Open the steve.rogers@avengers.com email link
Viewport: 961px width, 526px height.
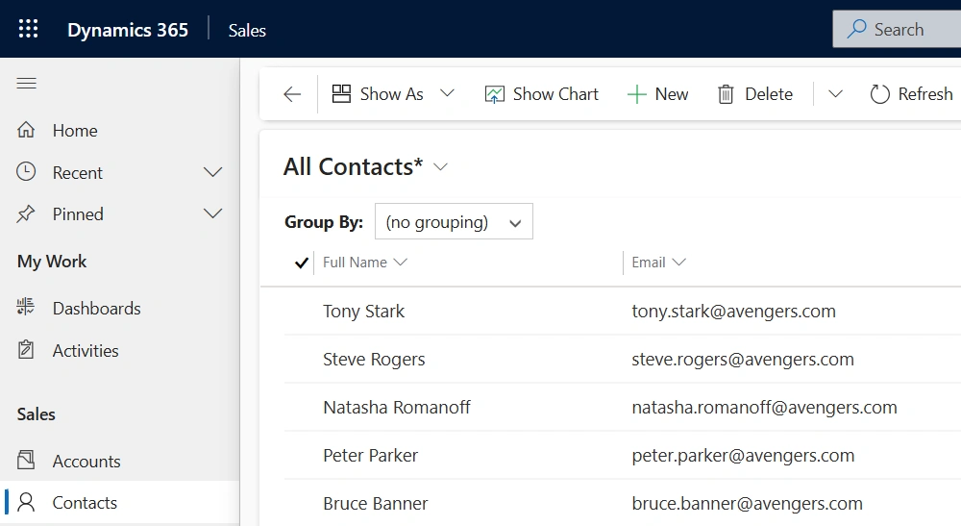[x=742, y=360]
